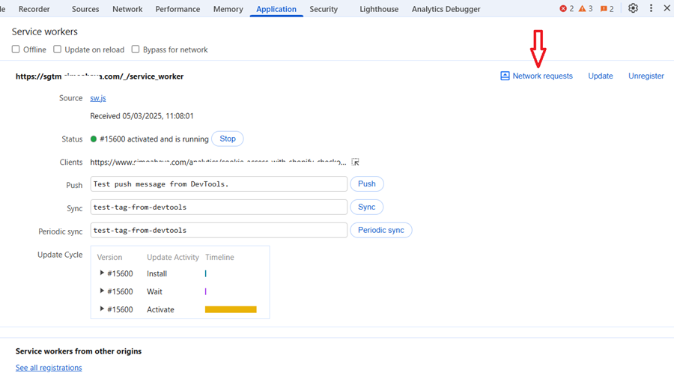
Task: Stop the running service worker
Action: (x=228, y=139)
